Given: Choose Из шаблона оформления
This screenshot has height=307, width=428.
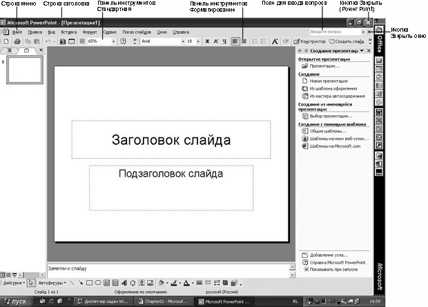Looking at the screenshot, I should (333, 89).
